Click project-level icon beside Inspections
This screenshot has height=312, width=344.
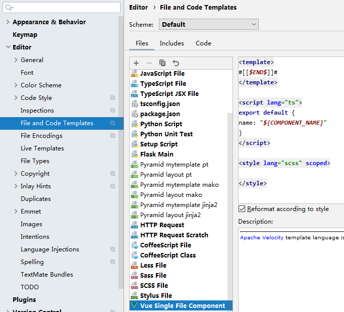pos(113,111)
